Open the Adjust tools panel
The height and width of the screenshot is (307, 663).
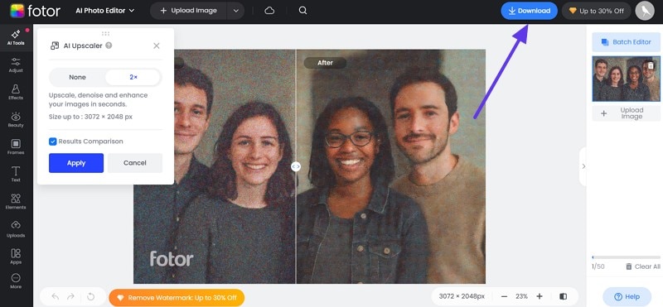click(16, 65)
